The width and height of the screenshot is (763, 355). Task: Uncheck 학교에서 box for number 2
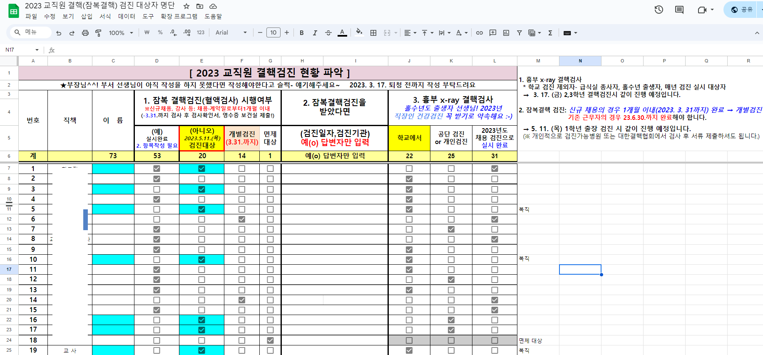click(409, 179)
